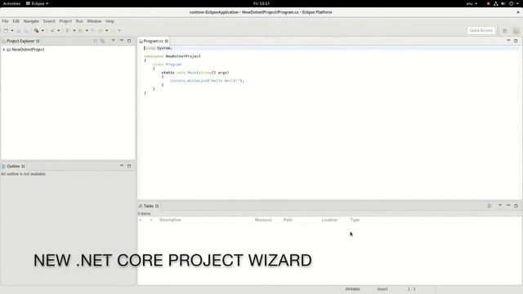The width and height of the screenshot is (523, 294).
Task: Click the Next Annotation toolbar icon
Action: pos(67,30)
